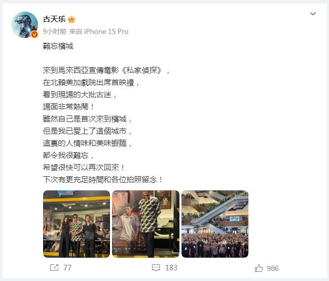329x281 pixels.
Task: Click the last line ending 拍照留念
Action: click(102, 180)
